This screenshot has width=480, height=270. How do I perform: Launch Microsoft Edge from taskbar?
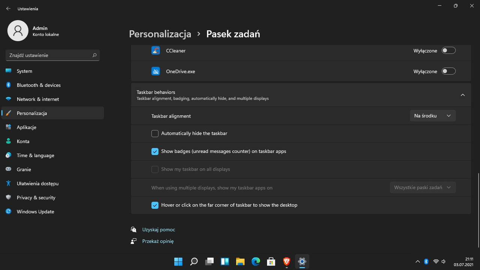pyautogui.click(x=256, y=261)
